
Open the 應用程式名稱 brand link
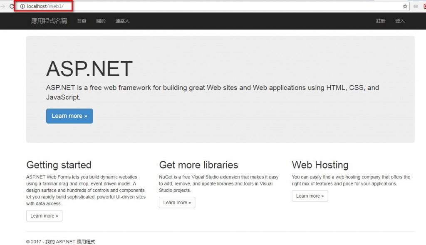point(49,21)
